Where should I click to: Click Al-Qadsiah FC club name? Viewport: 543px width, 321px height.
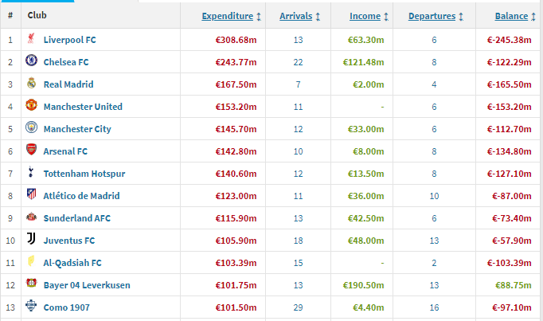(x=72, y=262)
